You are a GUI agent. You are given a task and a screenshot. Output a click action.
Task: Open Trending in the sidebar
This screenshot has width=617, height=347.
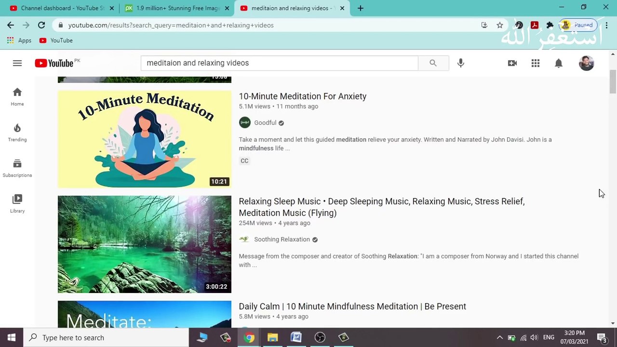(x=17, y=132)
